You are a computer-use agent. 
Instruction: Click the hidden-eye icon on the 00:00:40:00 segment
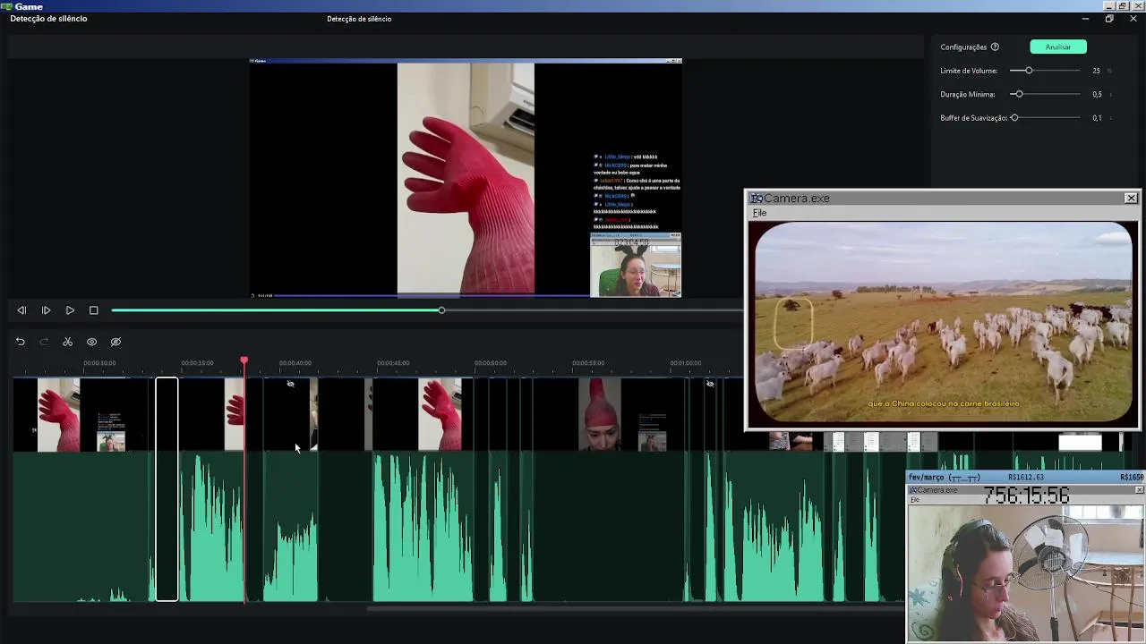(x=290, y=384)
